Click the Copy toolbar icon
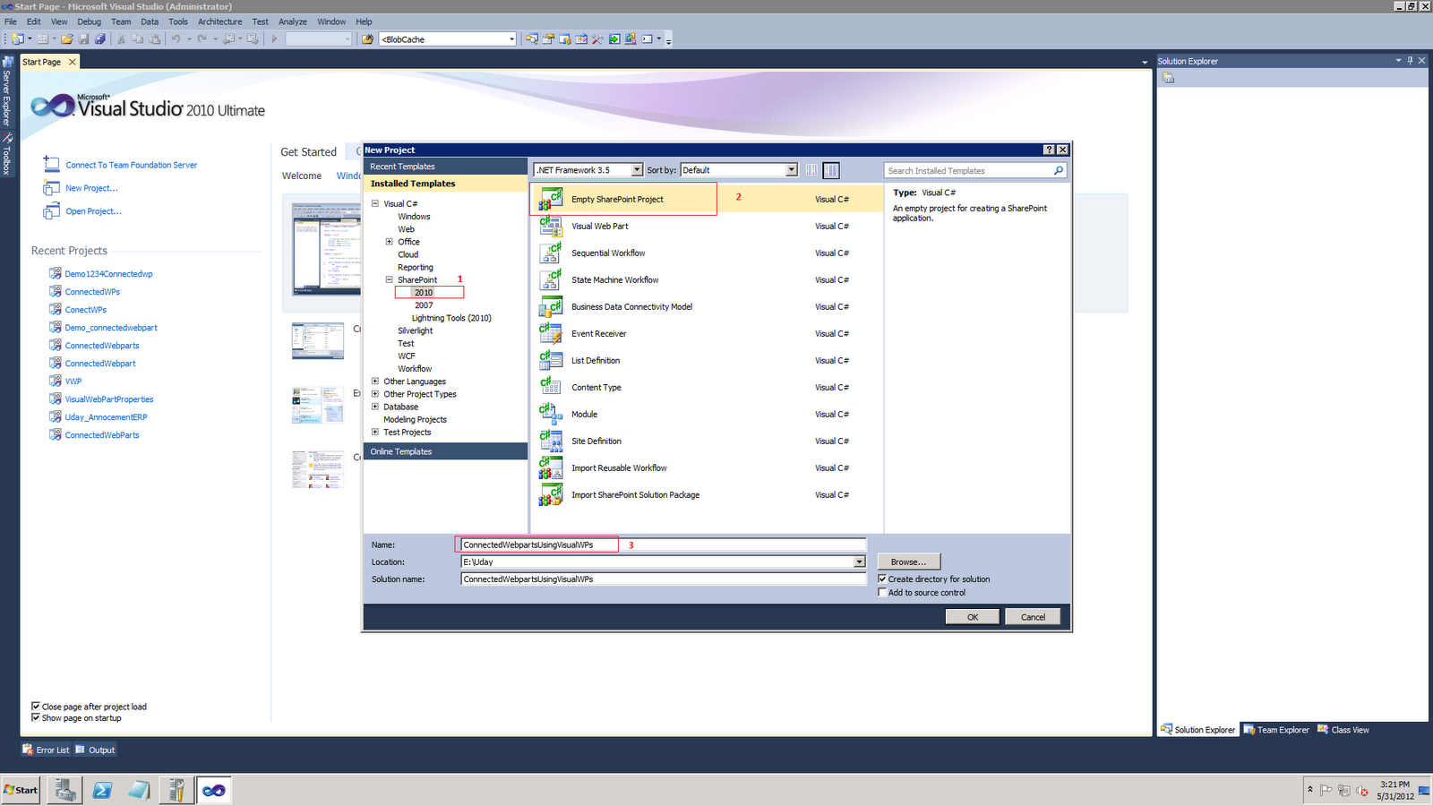This screenshot has width=1433, height=806. (x=138, y=39)
